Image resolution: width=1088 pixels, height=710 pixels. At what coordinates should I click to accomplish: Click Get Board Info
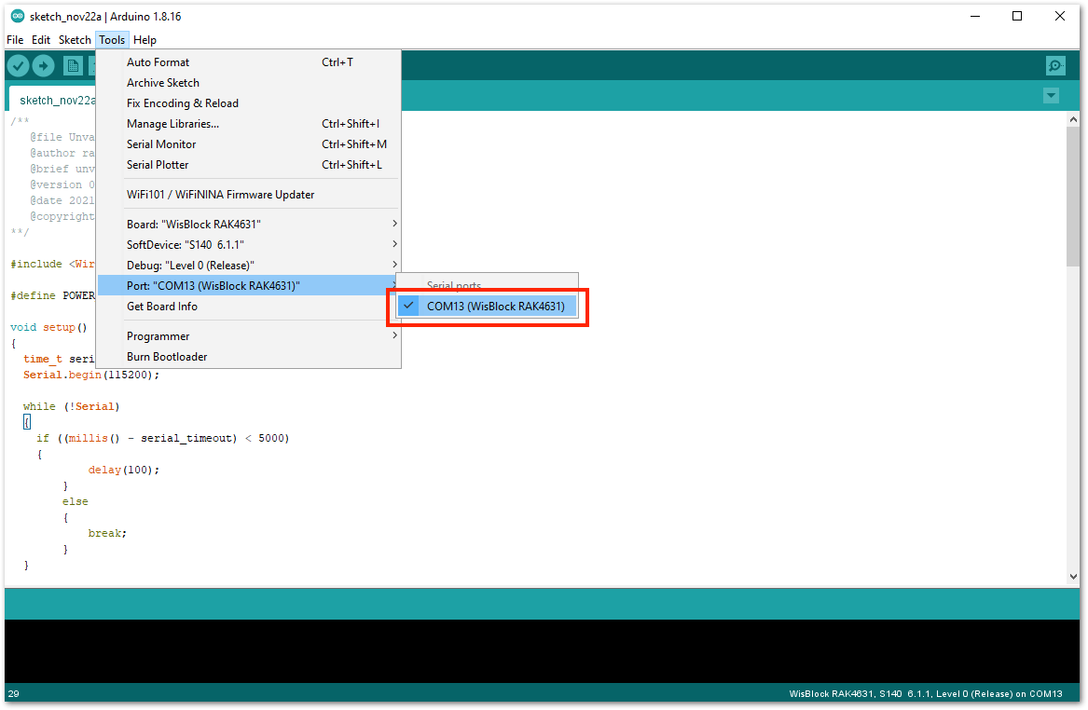coord(248,307)
